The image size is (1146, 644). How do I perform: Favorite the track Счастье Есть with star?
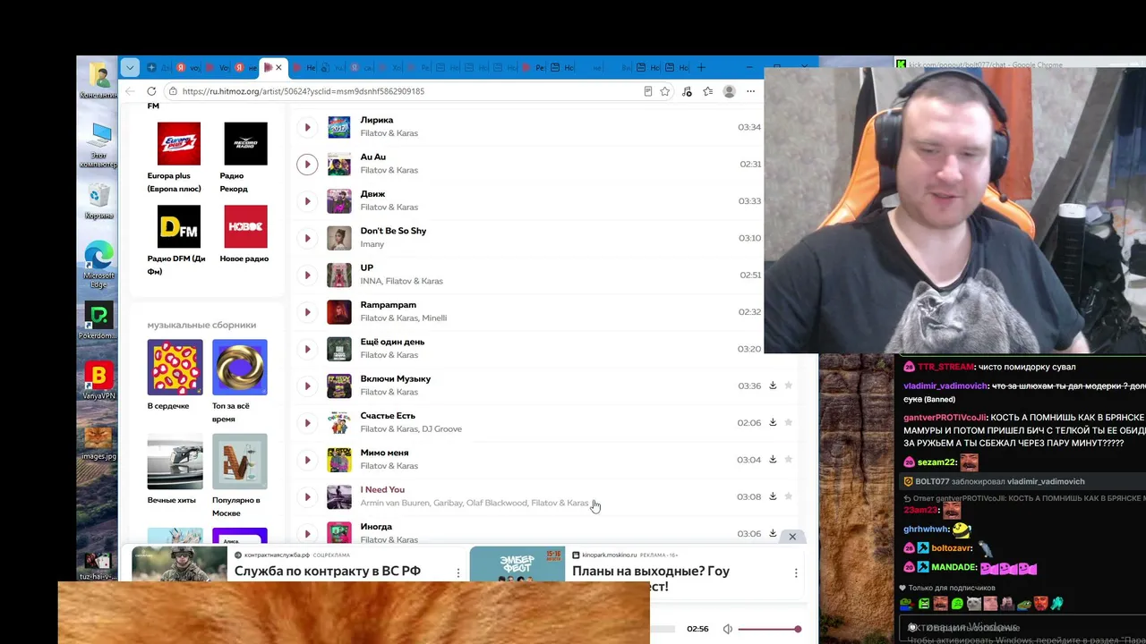coord(789,422)
